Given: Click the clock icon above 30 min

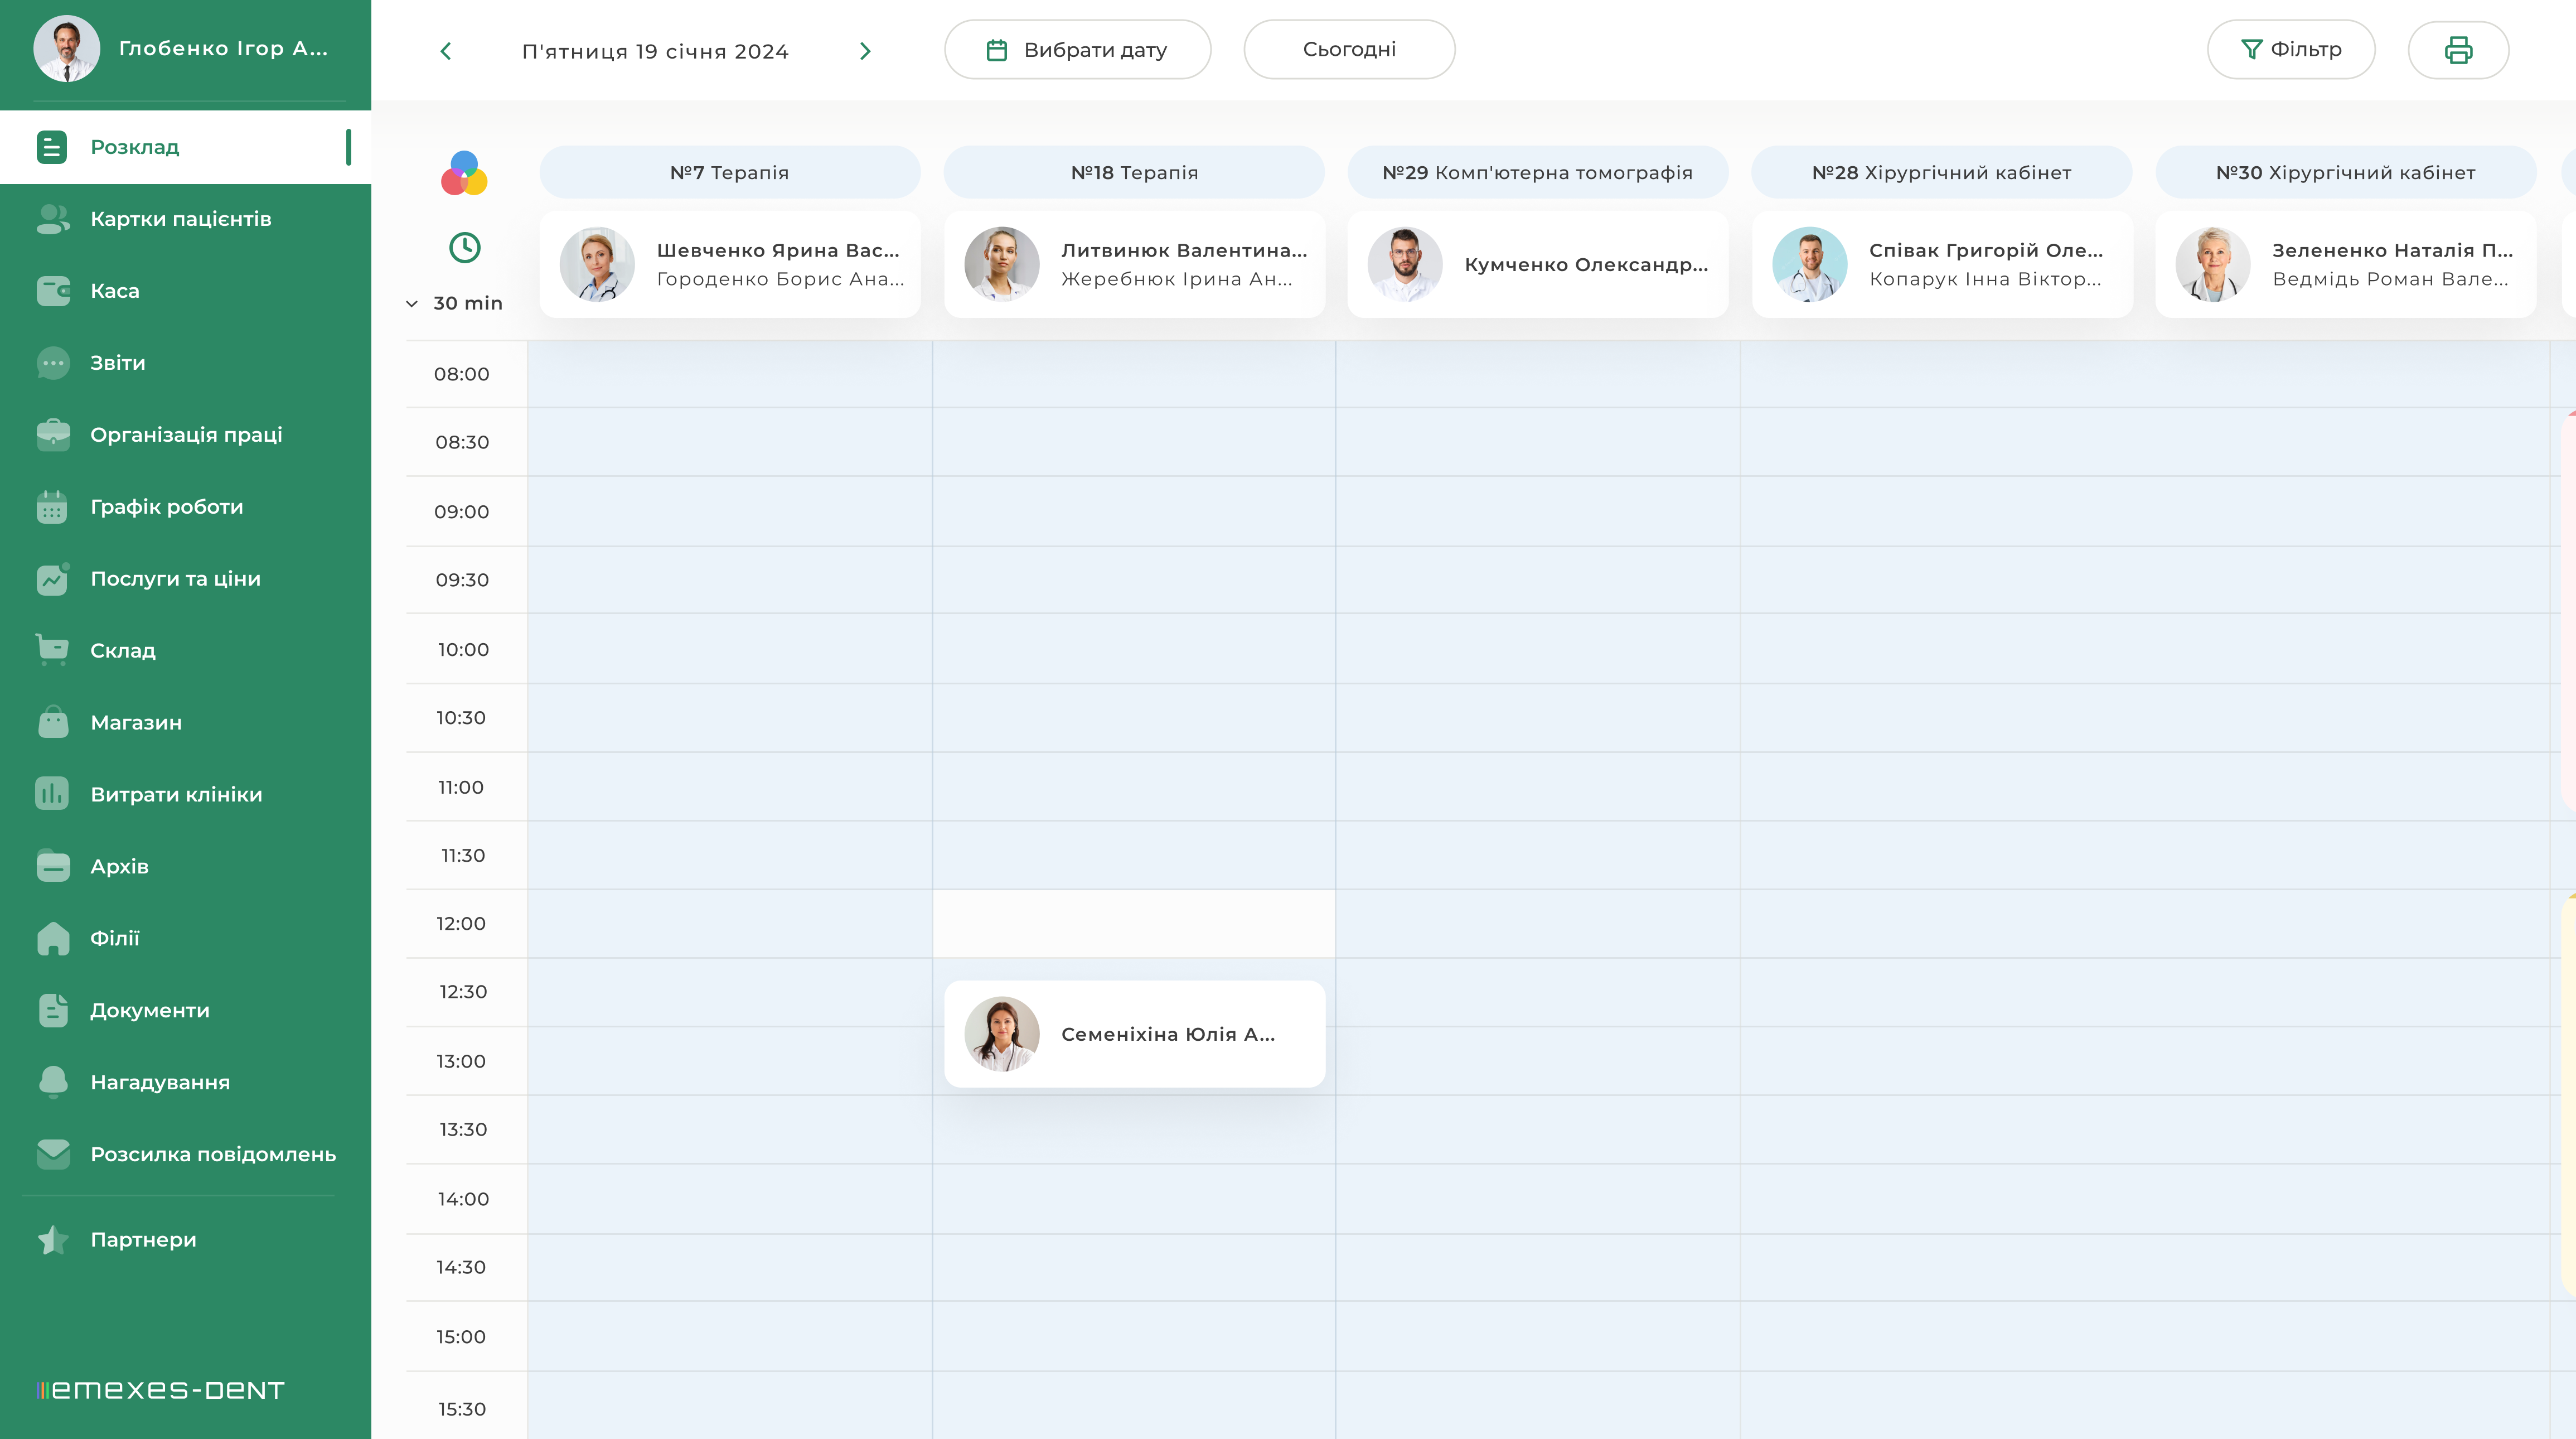Looking at the screenshot, I should point(464,247).
